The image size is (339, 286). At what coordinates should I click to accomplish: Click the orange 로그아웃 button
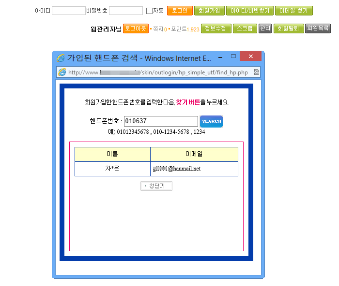point(136,29)
